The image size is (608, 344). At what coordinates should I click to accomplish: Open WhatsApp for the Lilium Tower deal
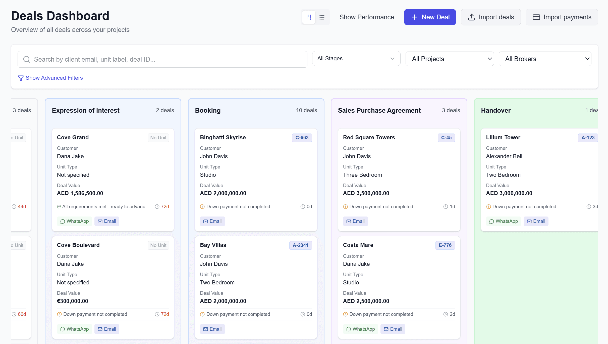point(503,221)
